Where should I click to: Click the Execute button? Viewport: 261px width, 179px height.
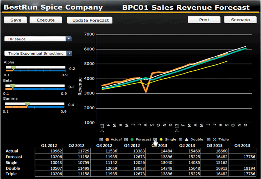[46, 20]
